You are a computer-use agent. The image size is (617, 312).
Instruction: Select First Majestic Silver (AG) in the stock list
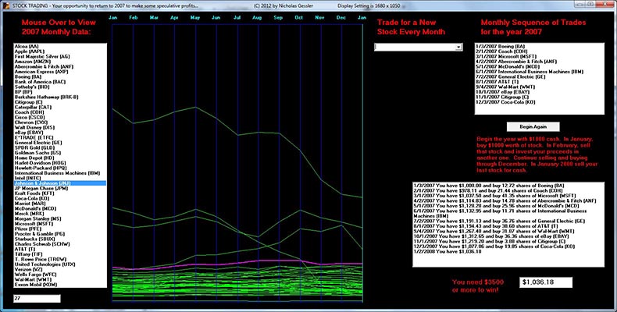point(60,57)
